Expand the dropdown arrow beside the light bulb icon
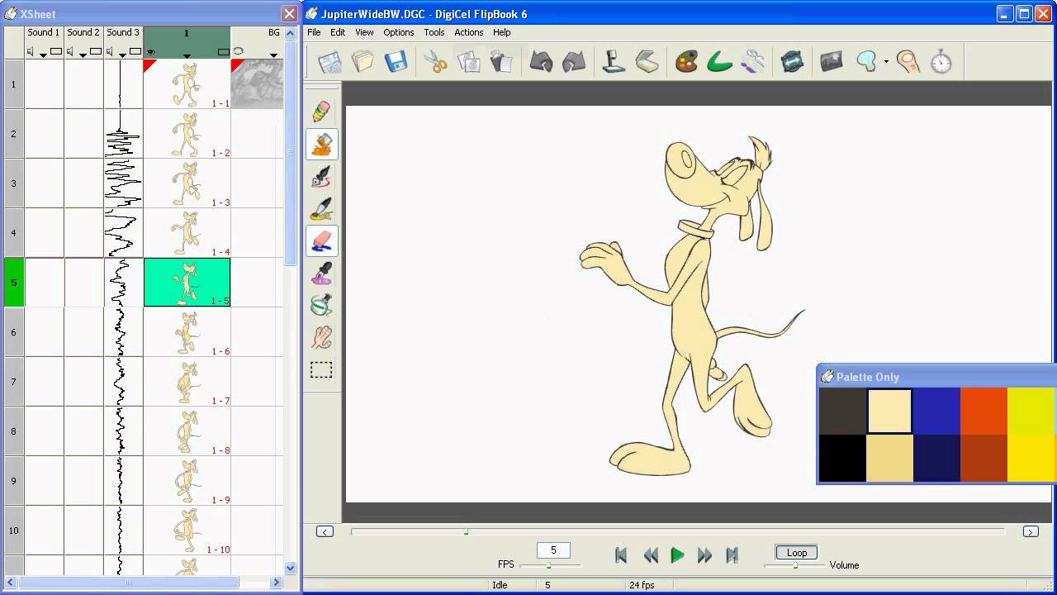 886,62
